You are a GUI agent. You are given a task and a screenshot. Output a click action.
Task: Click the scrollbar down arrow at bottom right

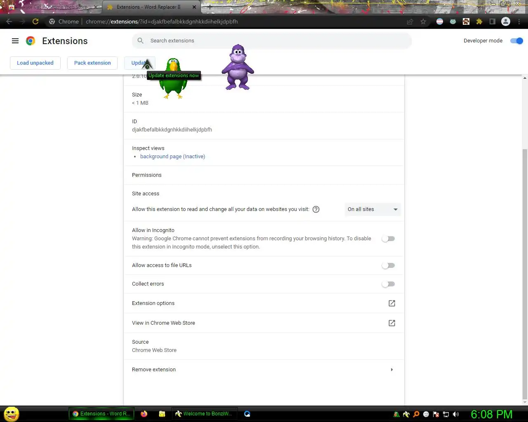tap(525, 402)
